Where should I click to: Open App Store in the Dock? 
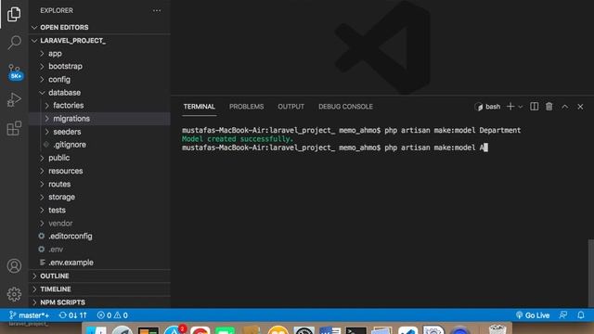tap(175, 330)
